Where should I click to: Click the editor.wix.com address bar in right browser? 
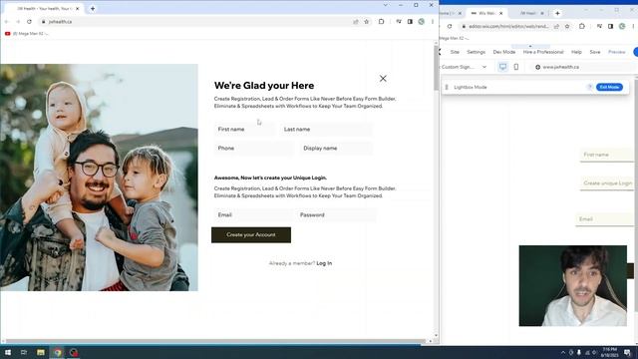click(508, 26)
